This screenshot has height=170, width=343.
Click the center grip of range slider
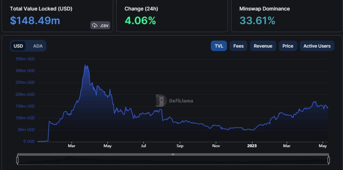pos(173,154)
